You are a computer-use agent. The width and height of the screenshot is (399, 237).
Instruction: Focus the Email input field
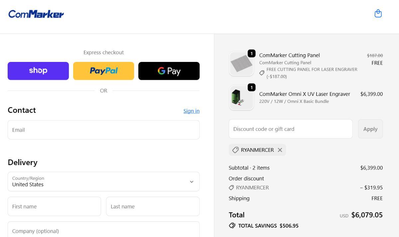click(x=103, y=130)
